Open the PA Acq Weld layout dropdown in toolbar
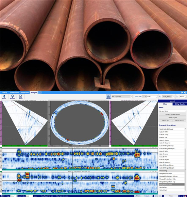 pyautogui.click(x=122, y=97)
